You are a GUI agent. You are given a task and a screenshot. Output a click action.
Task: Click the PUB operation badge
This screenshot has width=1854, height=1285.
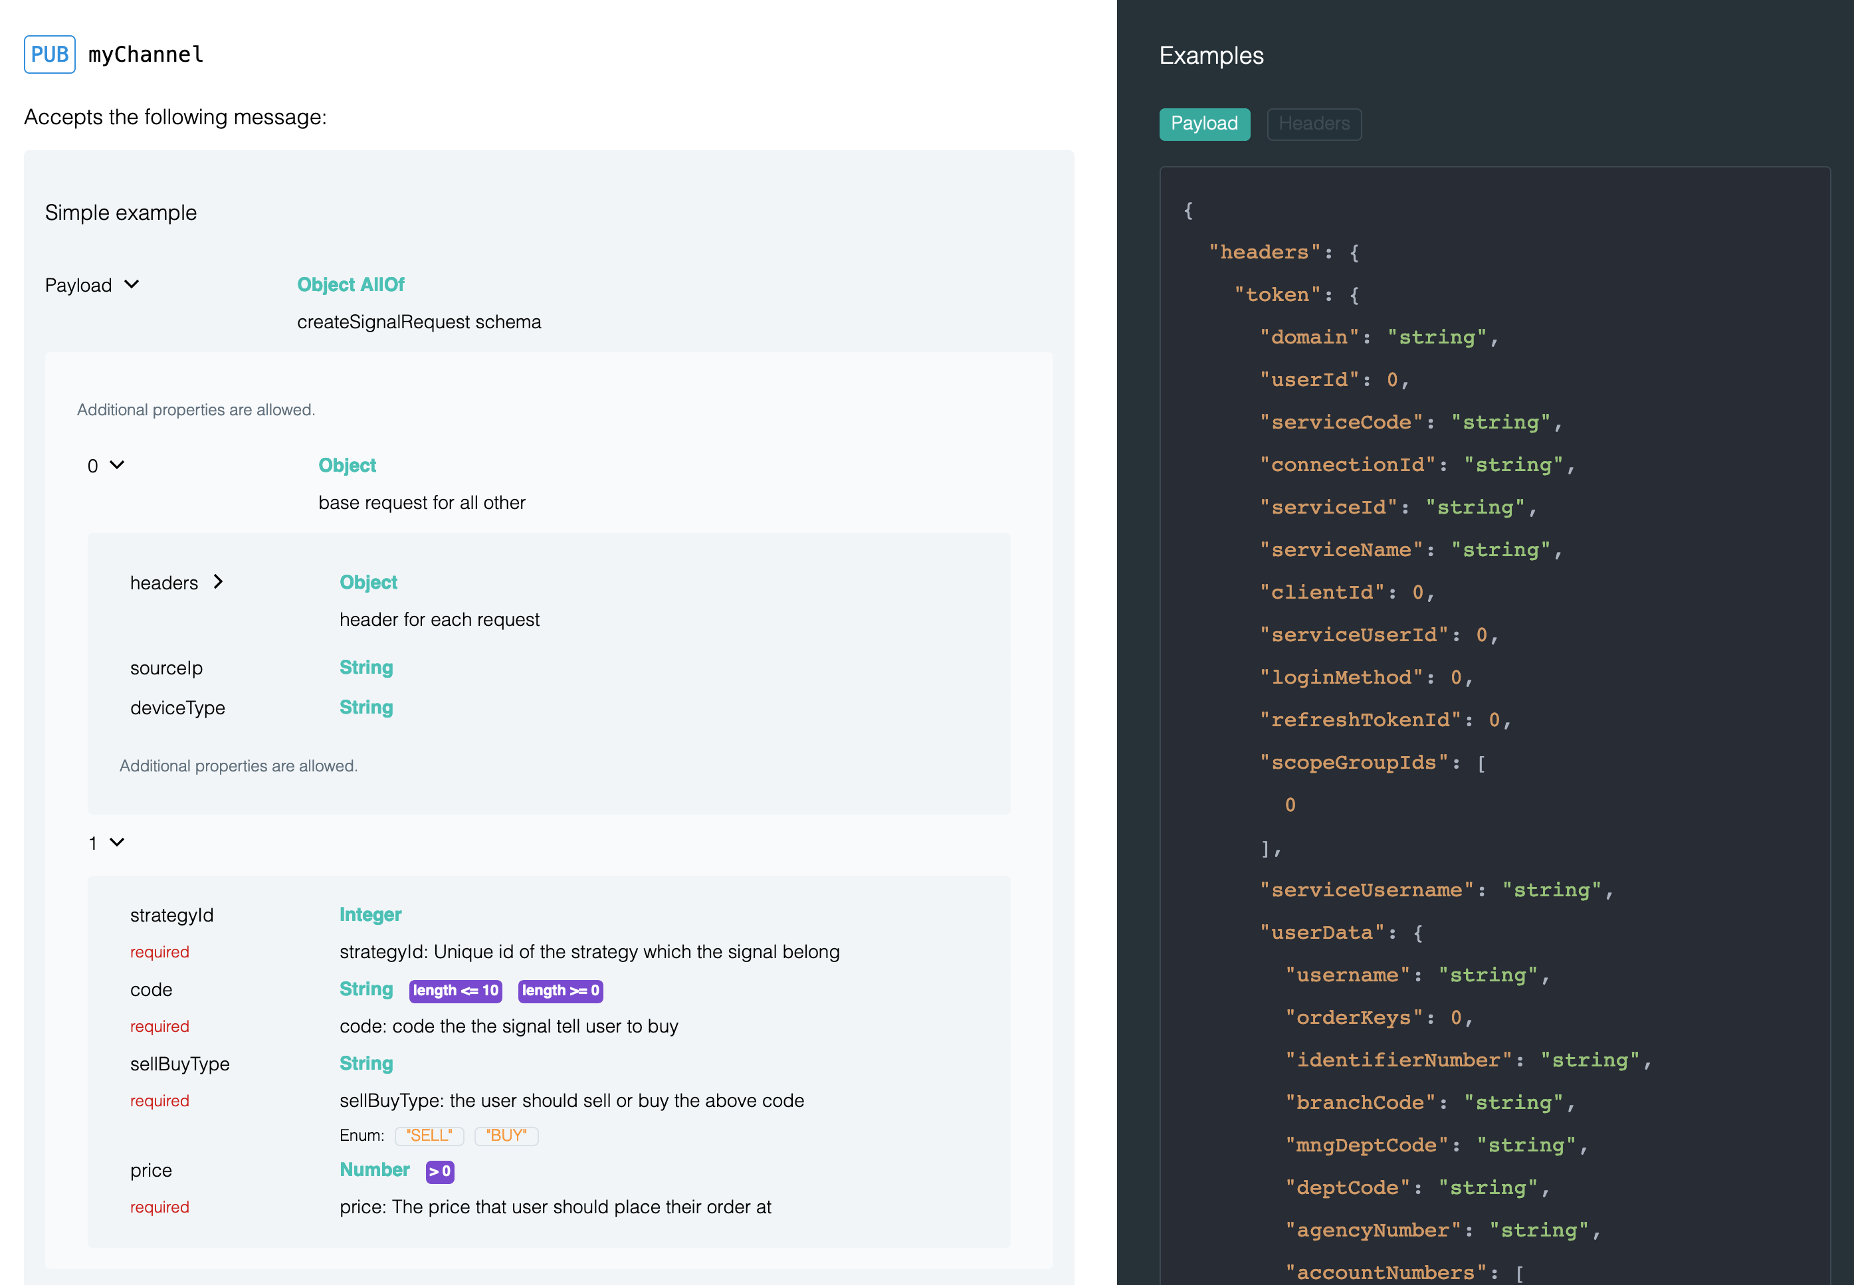click(x=49, y=54)
